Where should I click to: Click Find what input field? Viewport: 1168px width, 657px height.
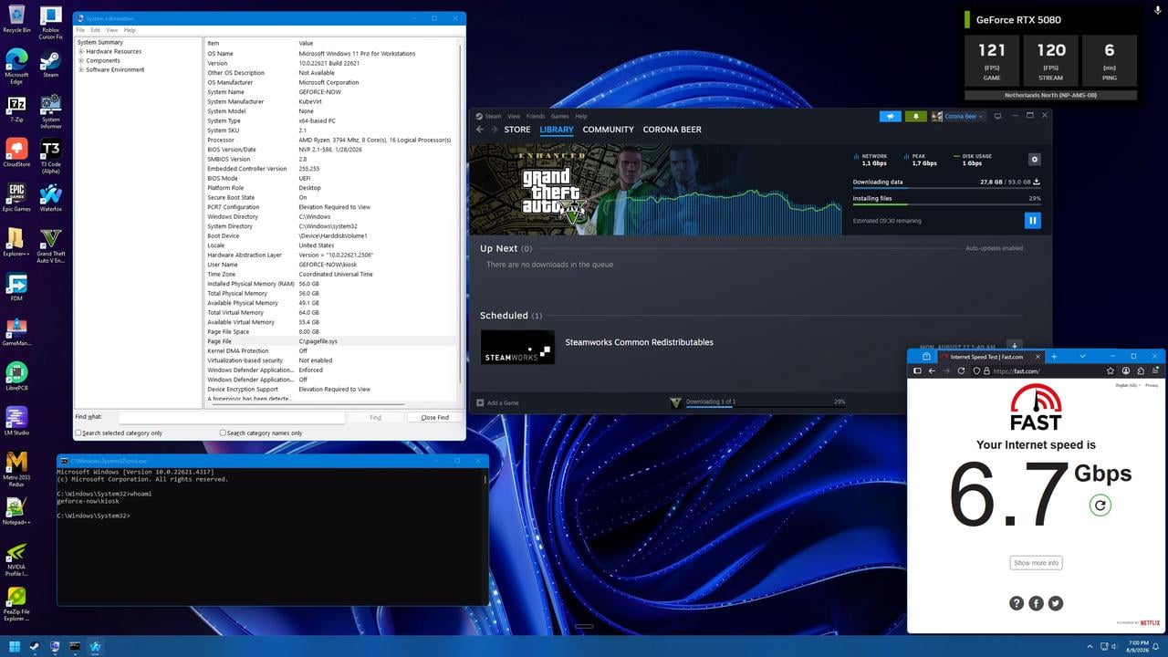[x=231, y=417]
